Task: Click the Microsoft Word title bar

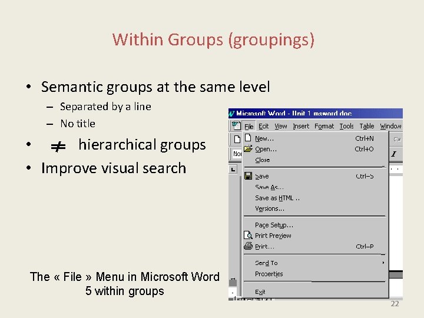Action: click(316, 114)
